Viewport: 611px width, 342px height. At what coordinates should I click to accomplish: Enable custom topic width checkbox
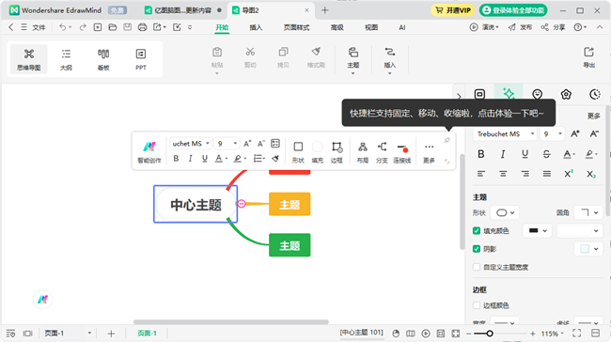pos(477,267)
